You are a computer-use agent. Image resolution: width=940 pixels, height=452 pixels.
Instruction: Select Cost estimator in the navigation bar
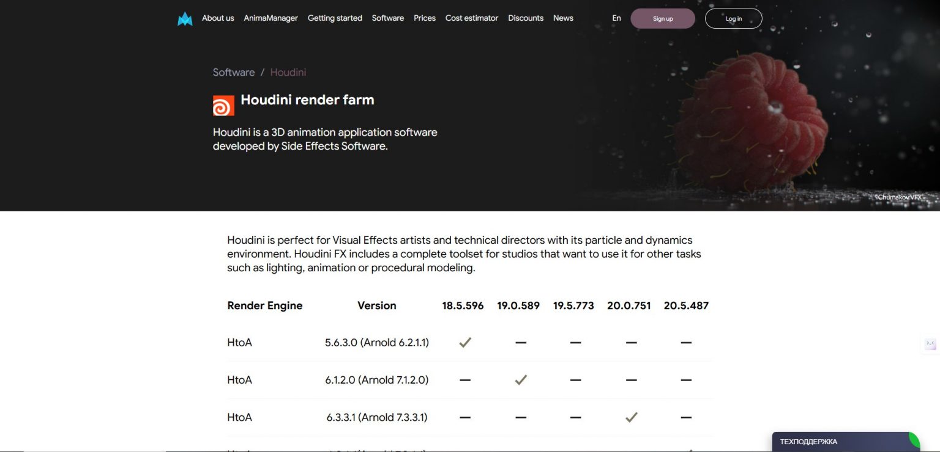[x=471, y=18]
